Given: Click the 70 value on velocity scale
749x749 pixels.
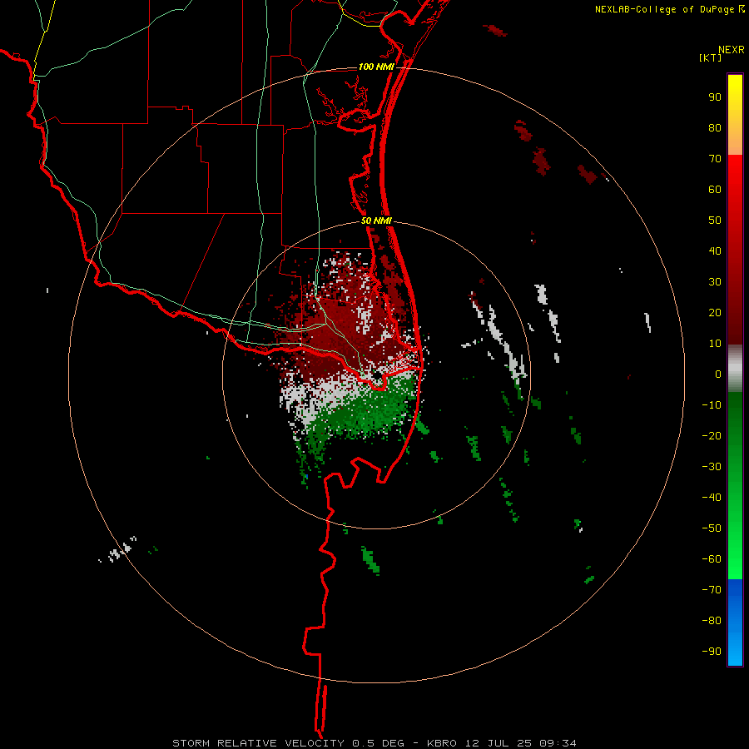Looking at the screenshot, I should click(715, 159).
